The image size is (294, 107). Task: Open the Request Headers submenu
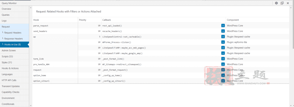[14, 33]
